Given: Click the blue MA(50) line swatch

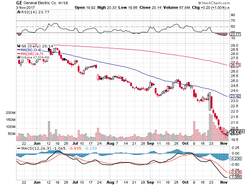Looking at the screenshot, I should pos(19,50).
